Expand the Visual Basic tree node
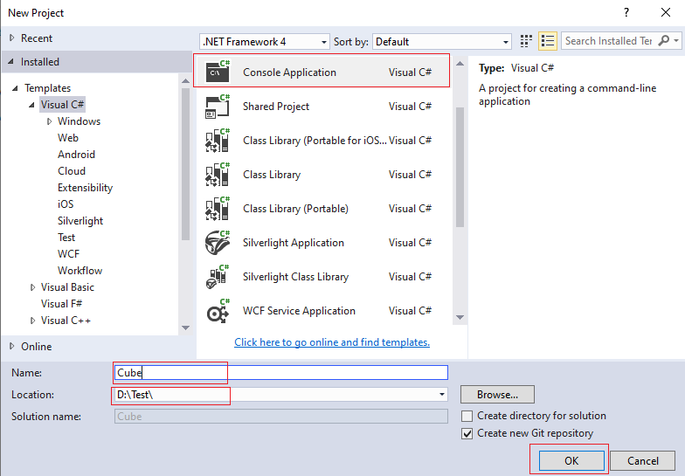Image resolution: width=685 pixels, height=476 pixels. click(32, 287)
